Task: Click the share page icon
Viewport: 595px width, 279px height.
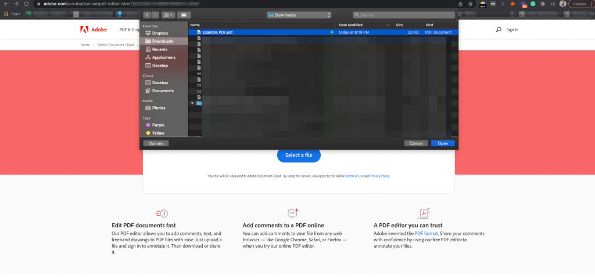Action: point(461,4)
